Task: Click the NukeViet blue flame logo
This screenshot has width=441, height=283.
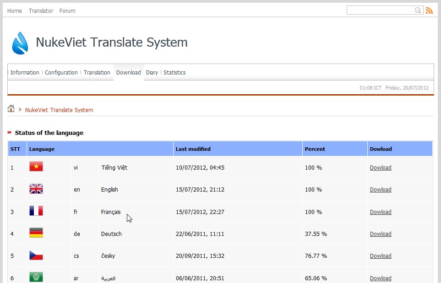Action: point(20,43)
